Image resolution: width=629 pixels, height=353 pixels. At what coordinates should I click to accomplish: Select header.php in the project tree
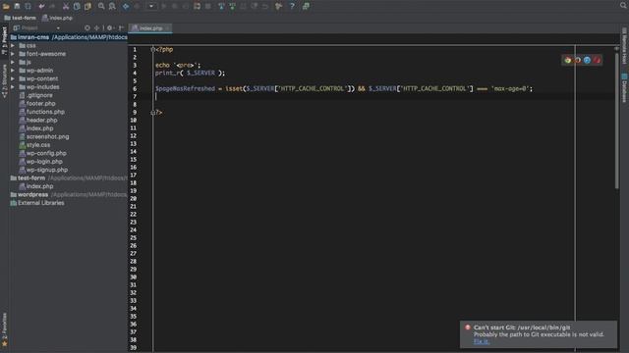tap(38, 120)
